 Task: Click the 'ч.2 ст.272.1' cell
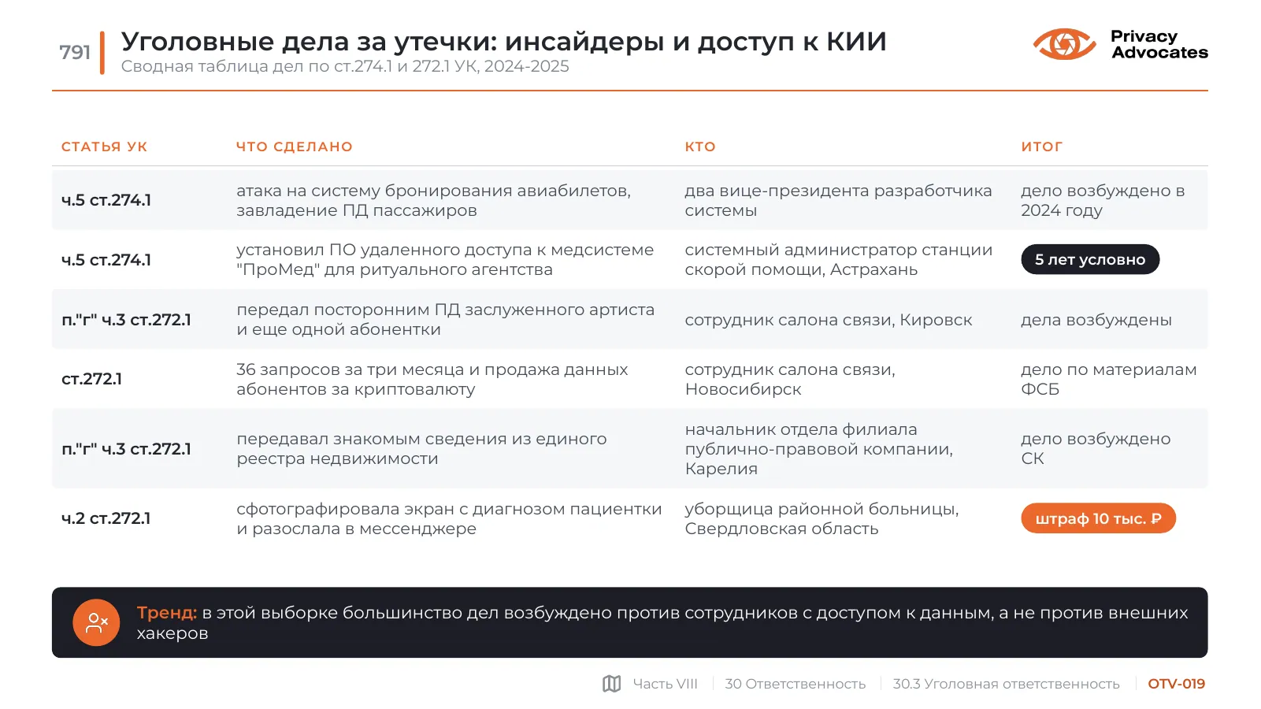[106, 518]
